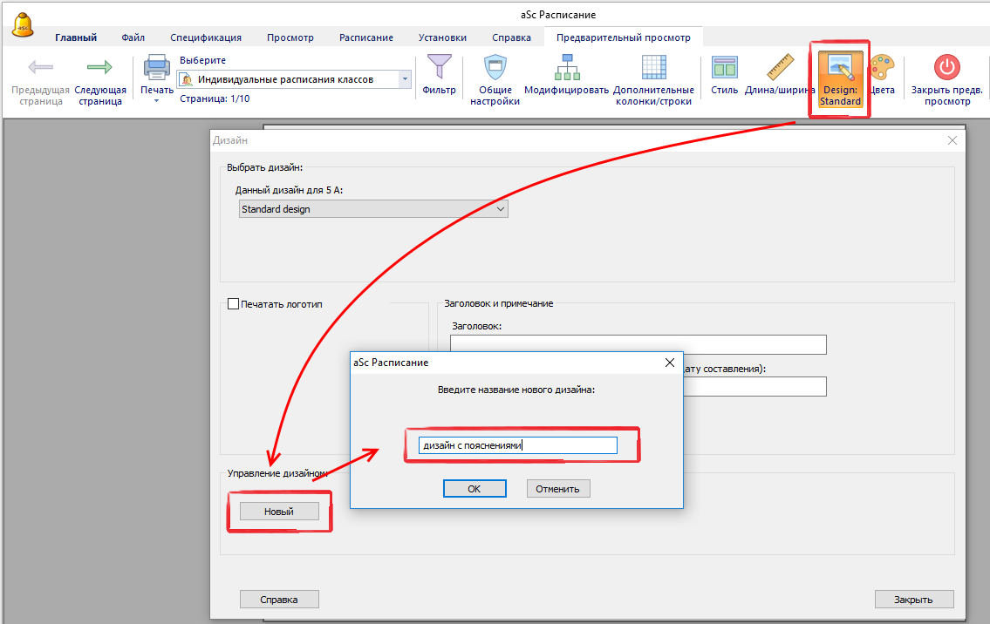Open the Filter (Фильтр) funnel tool
This screenshot has width=990, height=624.
[x=439, y=68]
